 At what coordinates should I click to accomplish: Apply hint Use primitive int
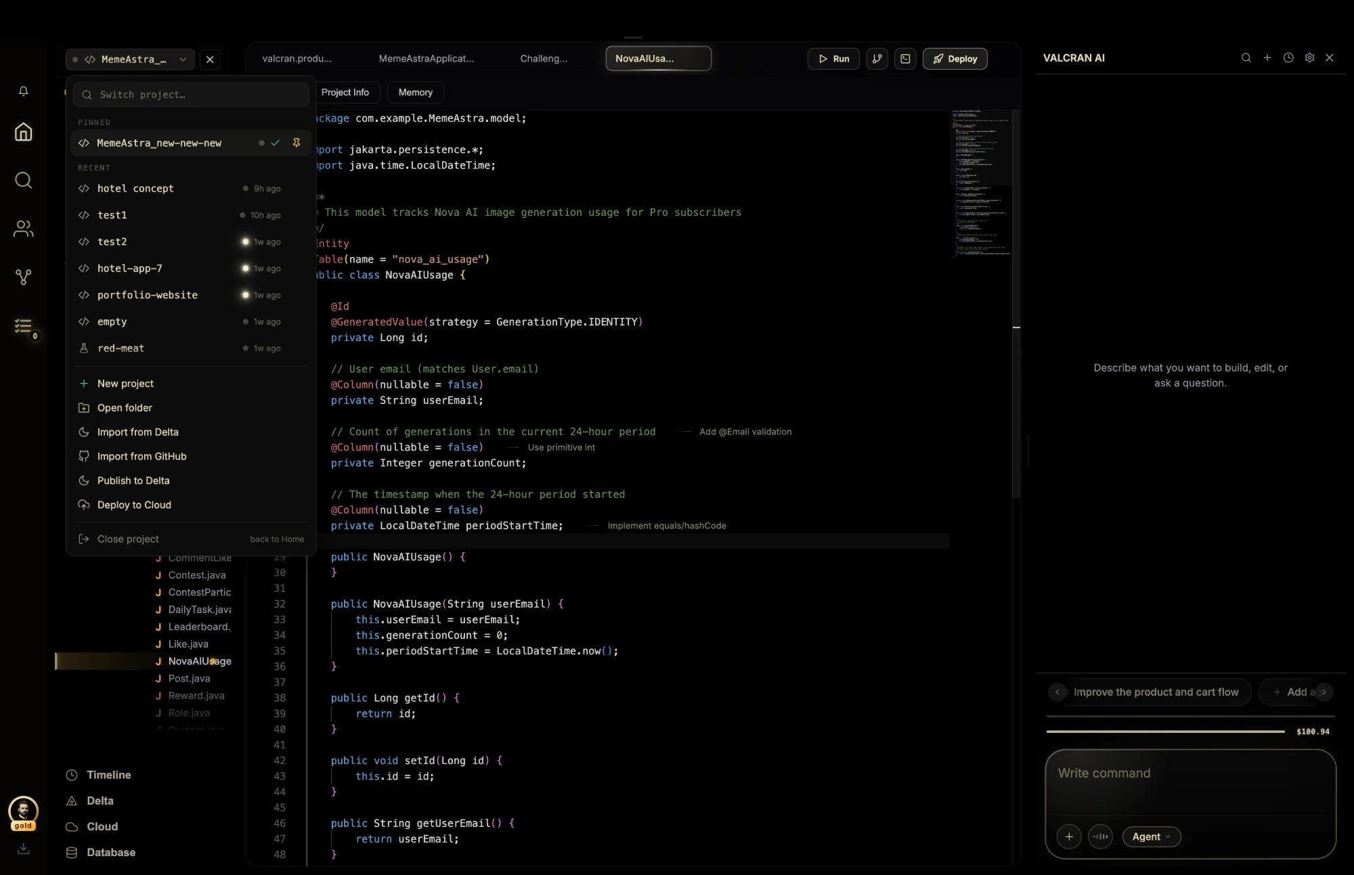click(x=561, y=447)
